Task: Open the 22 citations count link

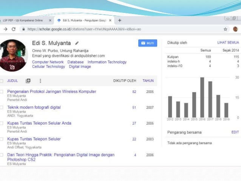Action: click(134, 139)
